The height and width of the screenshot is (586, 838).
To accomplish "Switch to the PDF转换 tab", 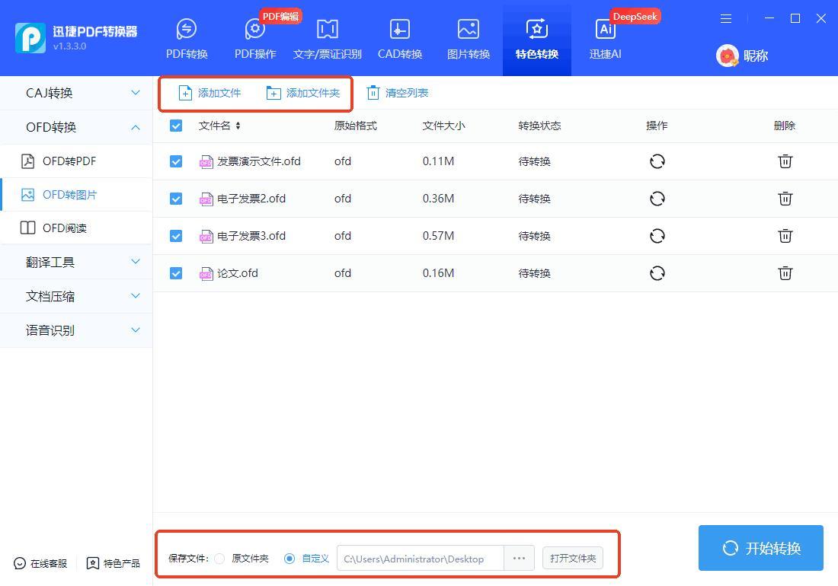I will pos(187,38).
